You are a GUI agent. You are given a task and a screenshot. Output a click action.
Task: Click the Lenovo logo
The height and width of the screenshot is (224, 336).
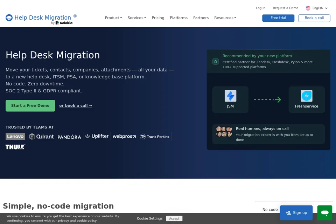(15, 136)
